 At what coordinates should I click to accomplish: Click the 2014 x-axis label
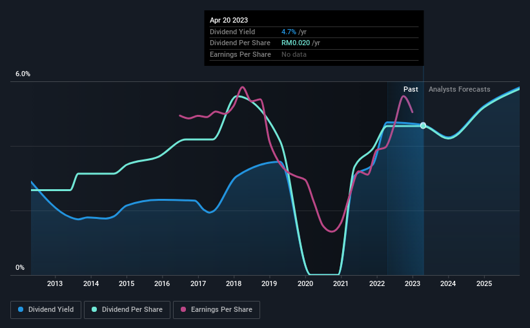91,283
